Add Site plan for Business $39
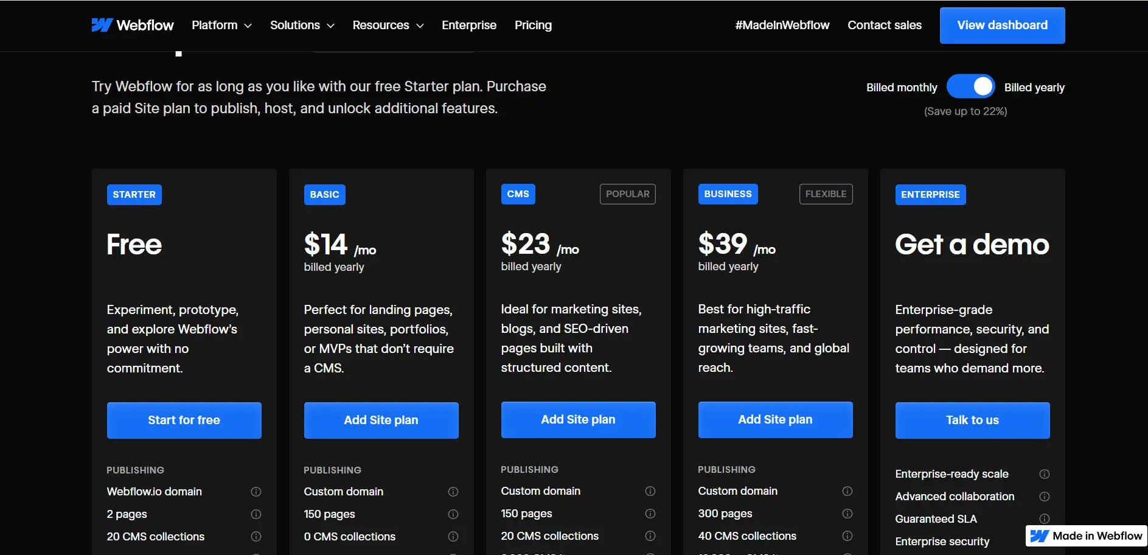Viewport: 1148px width, 555px height. pyautogui.click(x=776, y=420)
